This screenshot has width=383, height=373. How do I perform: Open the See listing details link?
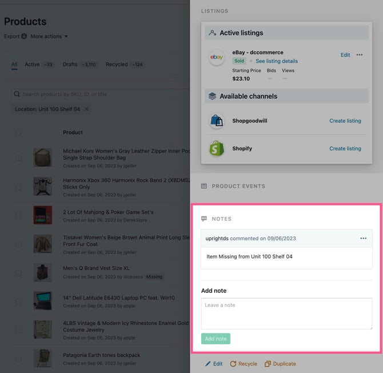[x=276, y=61]
